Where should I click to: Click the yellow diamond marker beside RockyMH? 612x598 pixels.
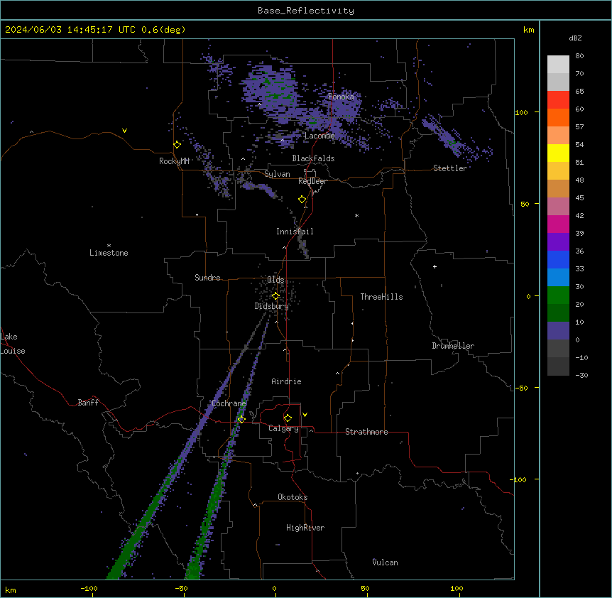click(x=177, y=145)
